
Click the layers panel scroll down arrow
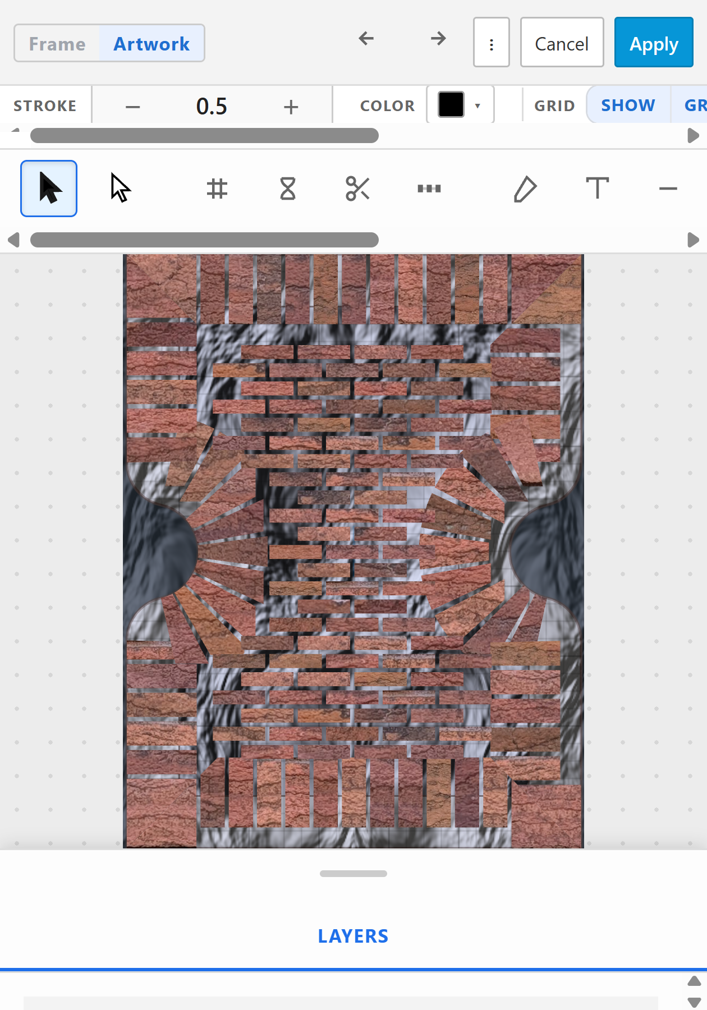click(x=694, y=1002)
